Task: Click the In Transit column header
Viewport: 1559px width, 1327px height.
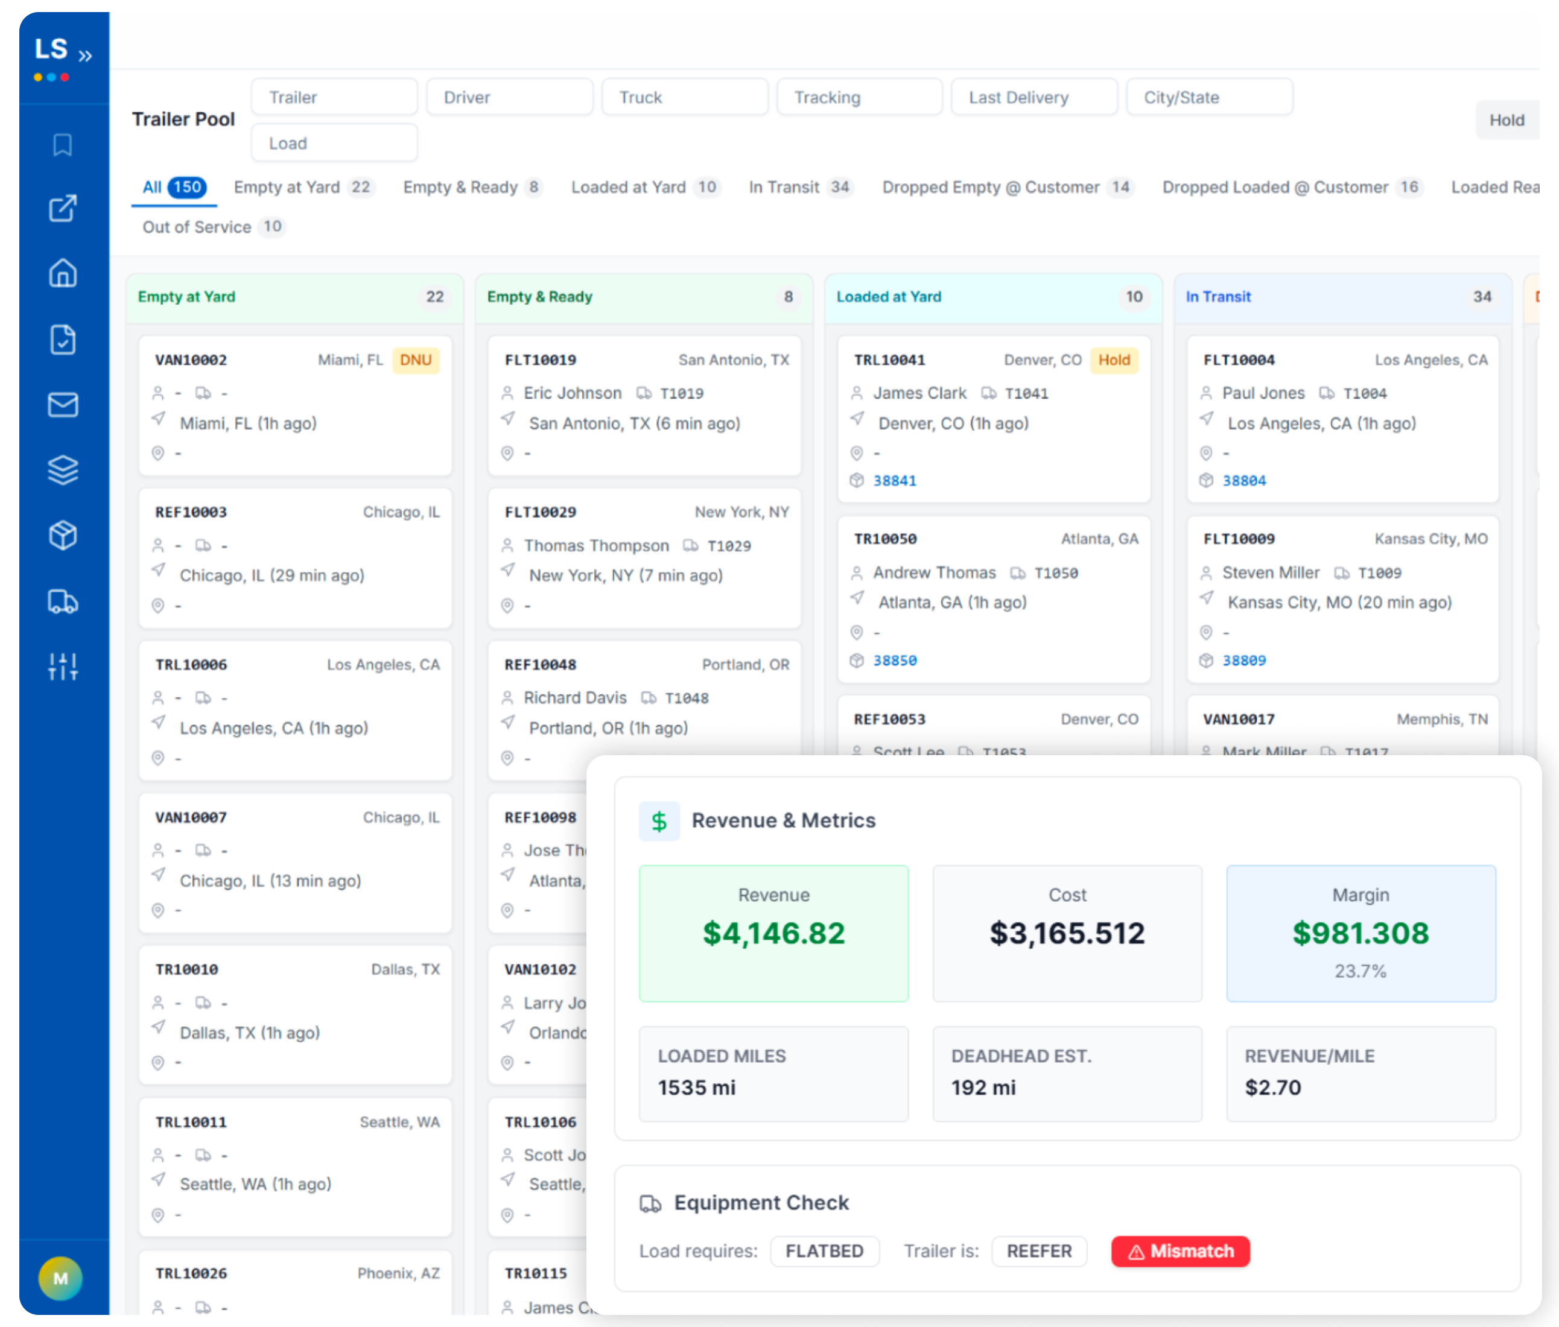Action: [1343, 297]
